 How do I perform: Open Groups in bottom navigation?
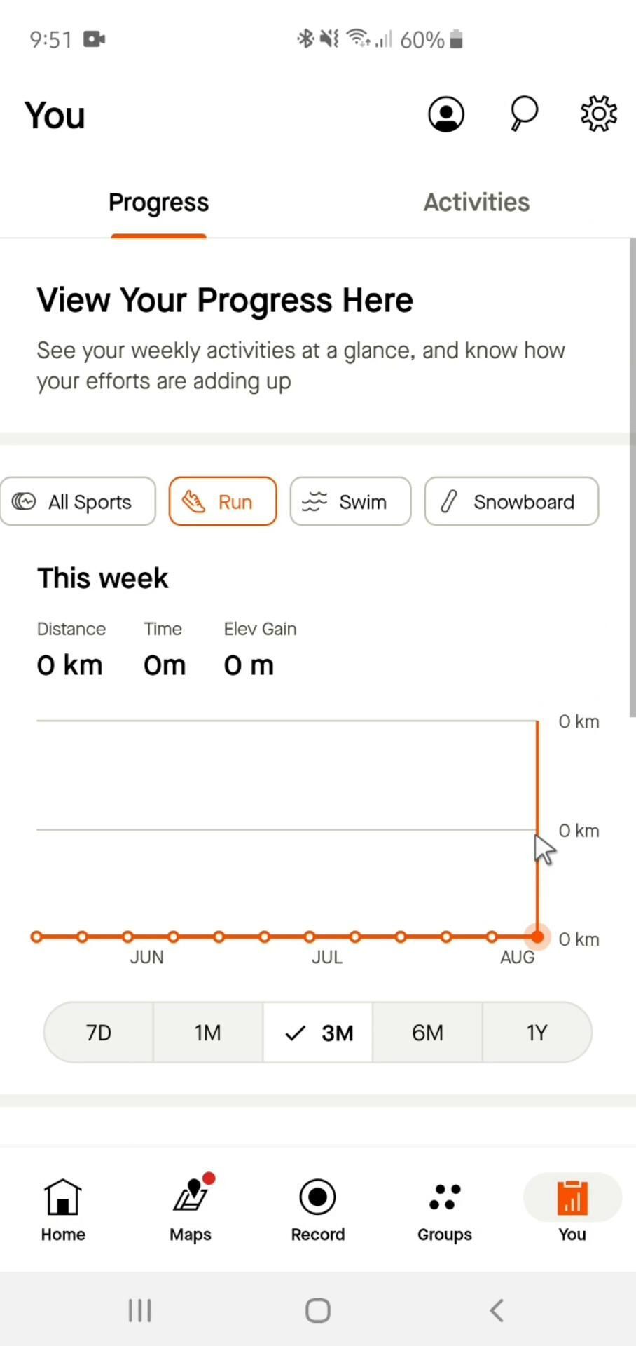(x=445, y=1209)
